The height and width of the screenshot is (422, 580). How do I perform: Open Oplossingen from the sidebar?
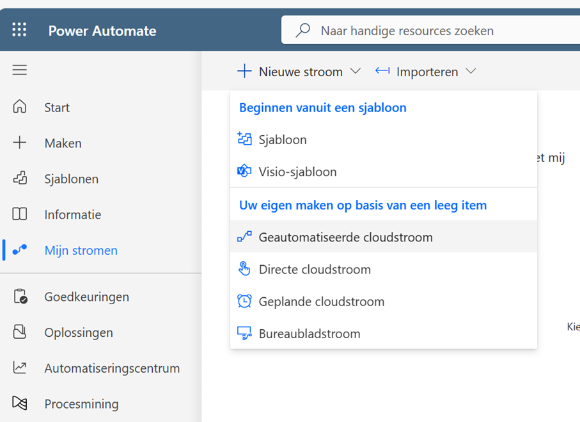[x=20, y=332]
